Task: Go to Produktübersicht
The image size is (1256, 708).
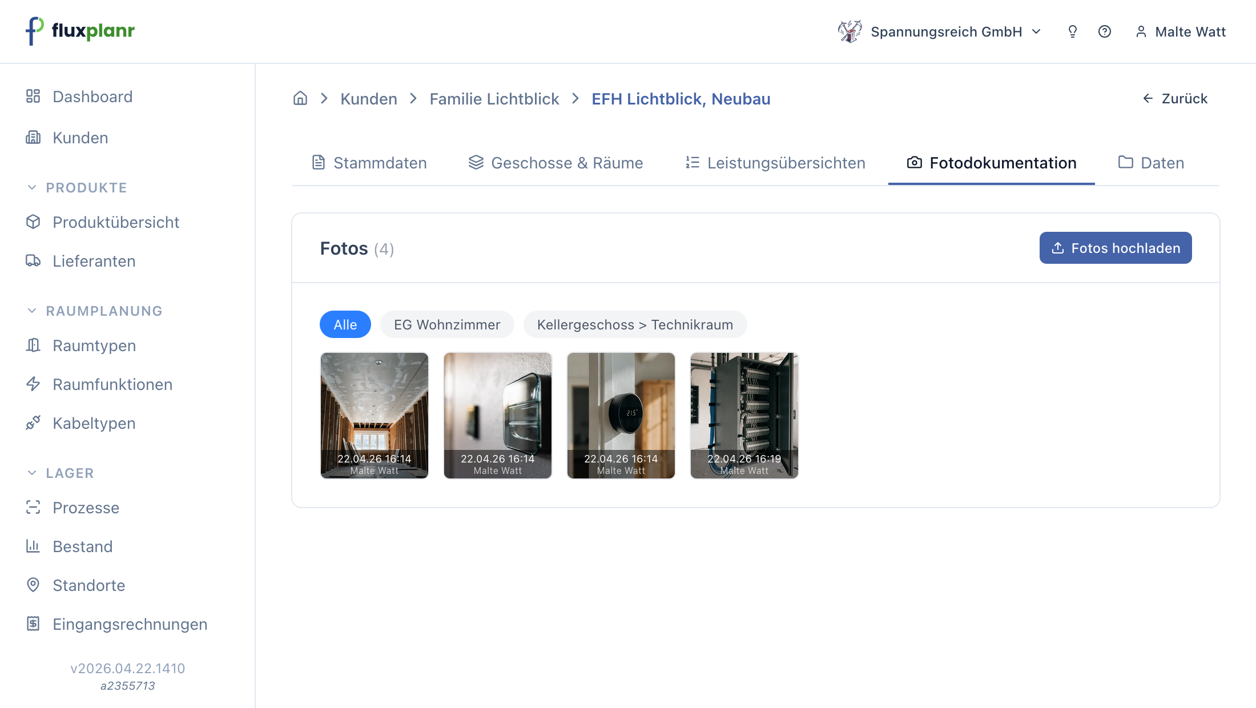Action: click(x=103, y=222)
